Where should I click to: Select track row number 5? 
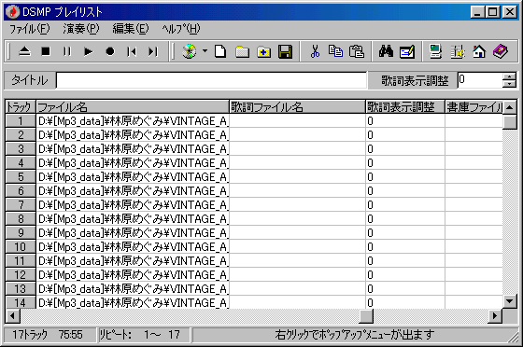(x=21, y=177)
